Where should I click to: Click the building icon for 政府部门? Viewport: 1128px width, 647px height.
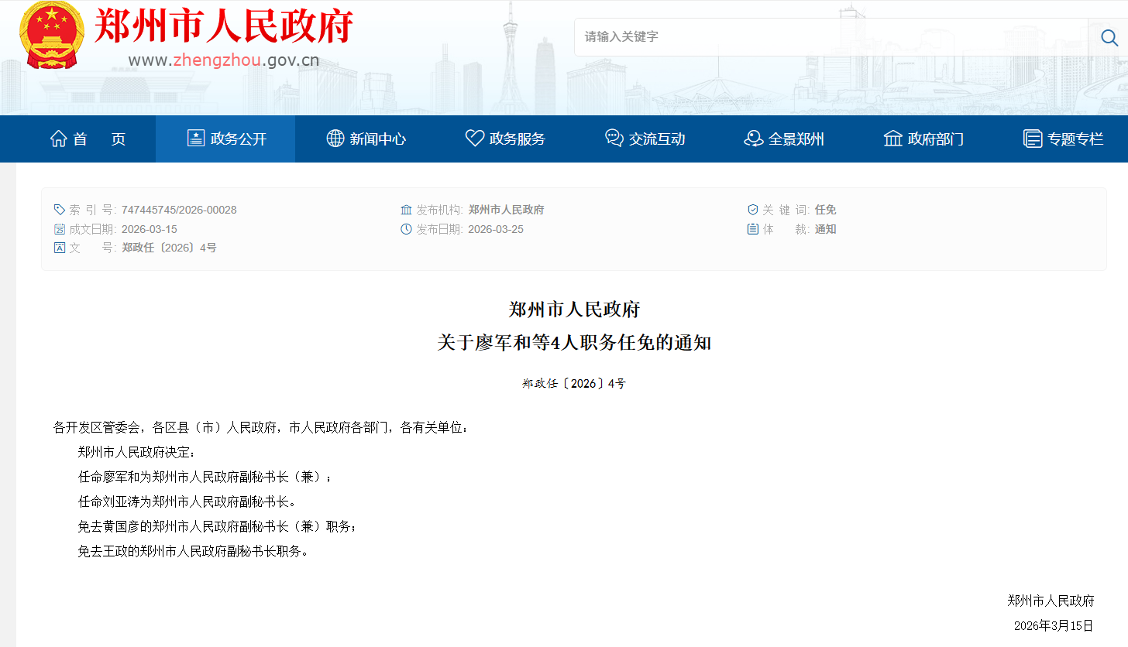[893, 139]
